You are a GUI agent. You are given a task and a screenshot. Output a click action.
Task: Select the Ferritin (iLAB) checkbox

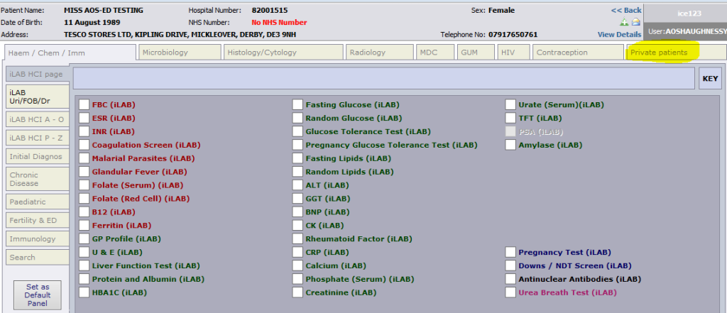[x=84, y=226]
